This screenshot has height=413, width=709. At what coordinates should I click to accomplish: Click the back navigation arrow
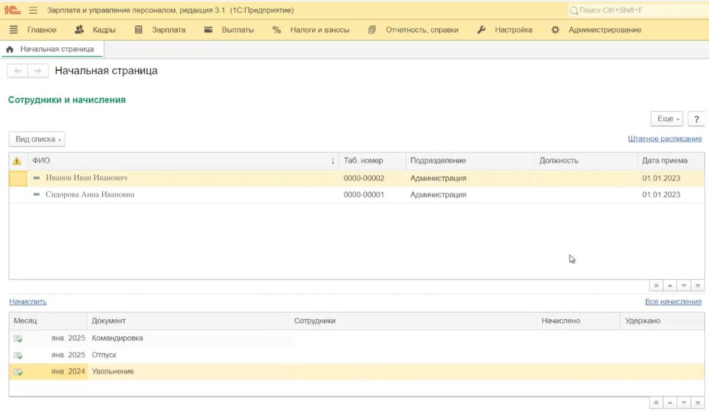[17, 71]
